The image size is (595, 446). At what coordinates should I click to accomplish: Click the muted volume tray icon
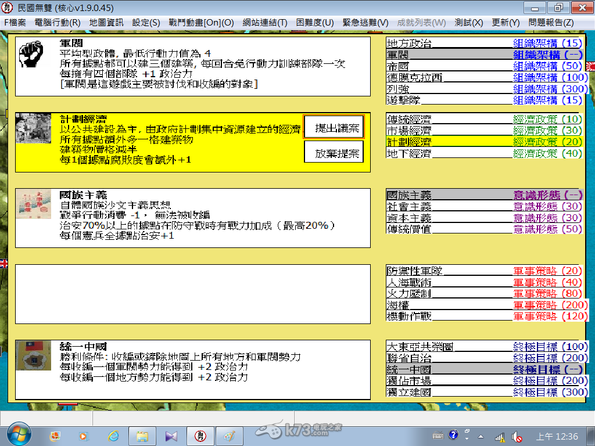point(516,436)
